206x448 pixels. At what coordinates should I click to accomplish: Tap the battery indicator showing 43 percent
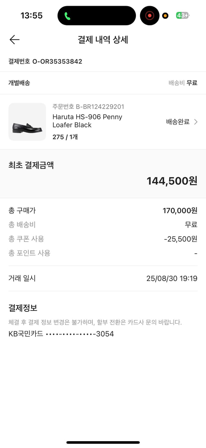[182, 15]
